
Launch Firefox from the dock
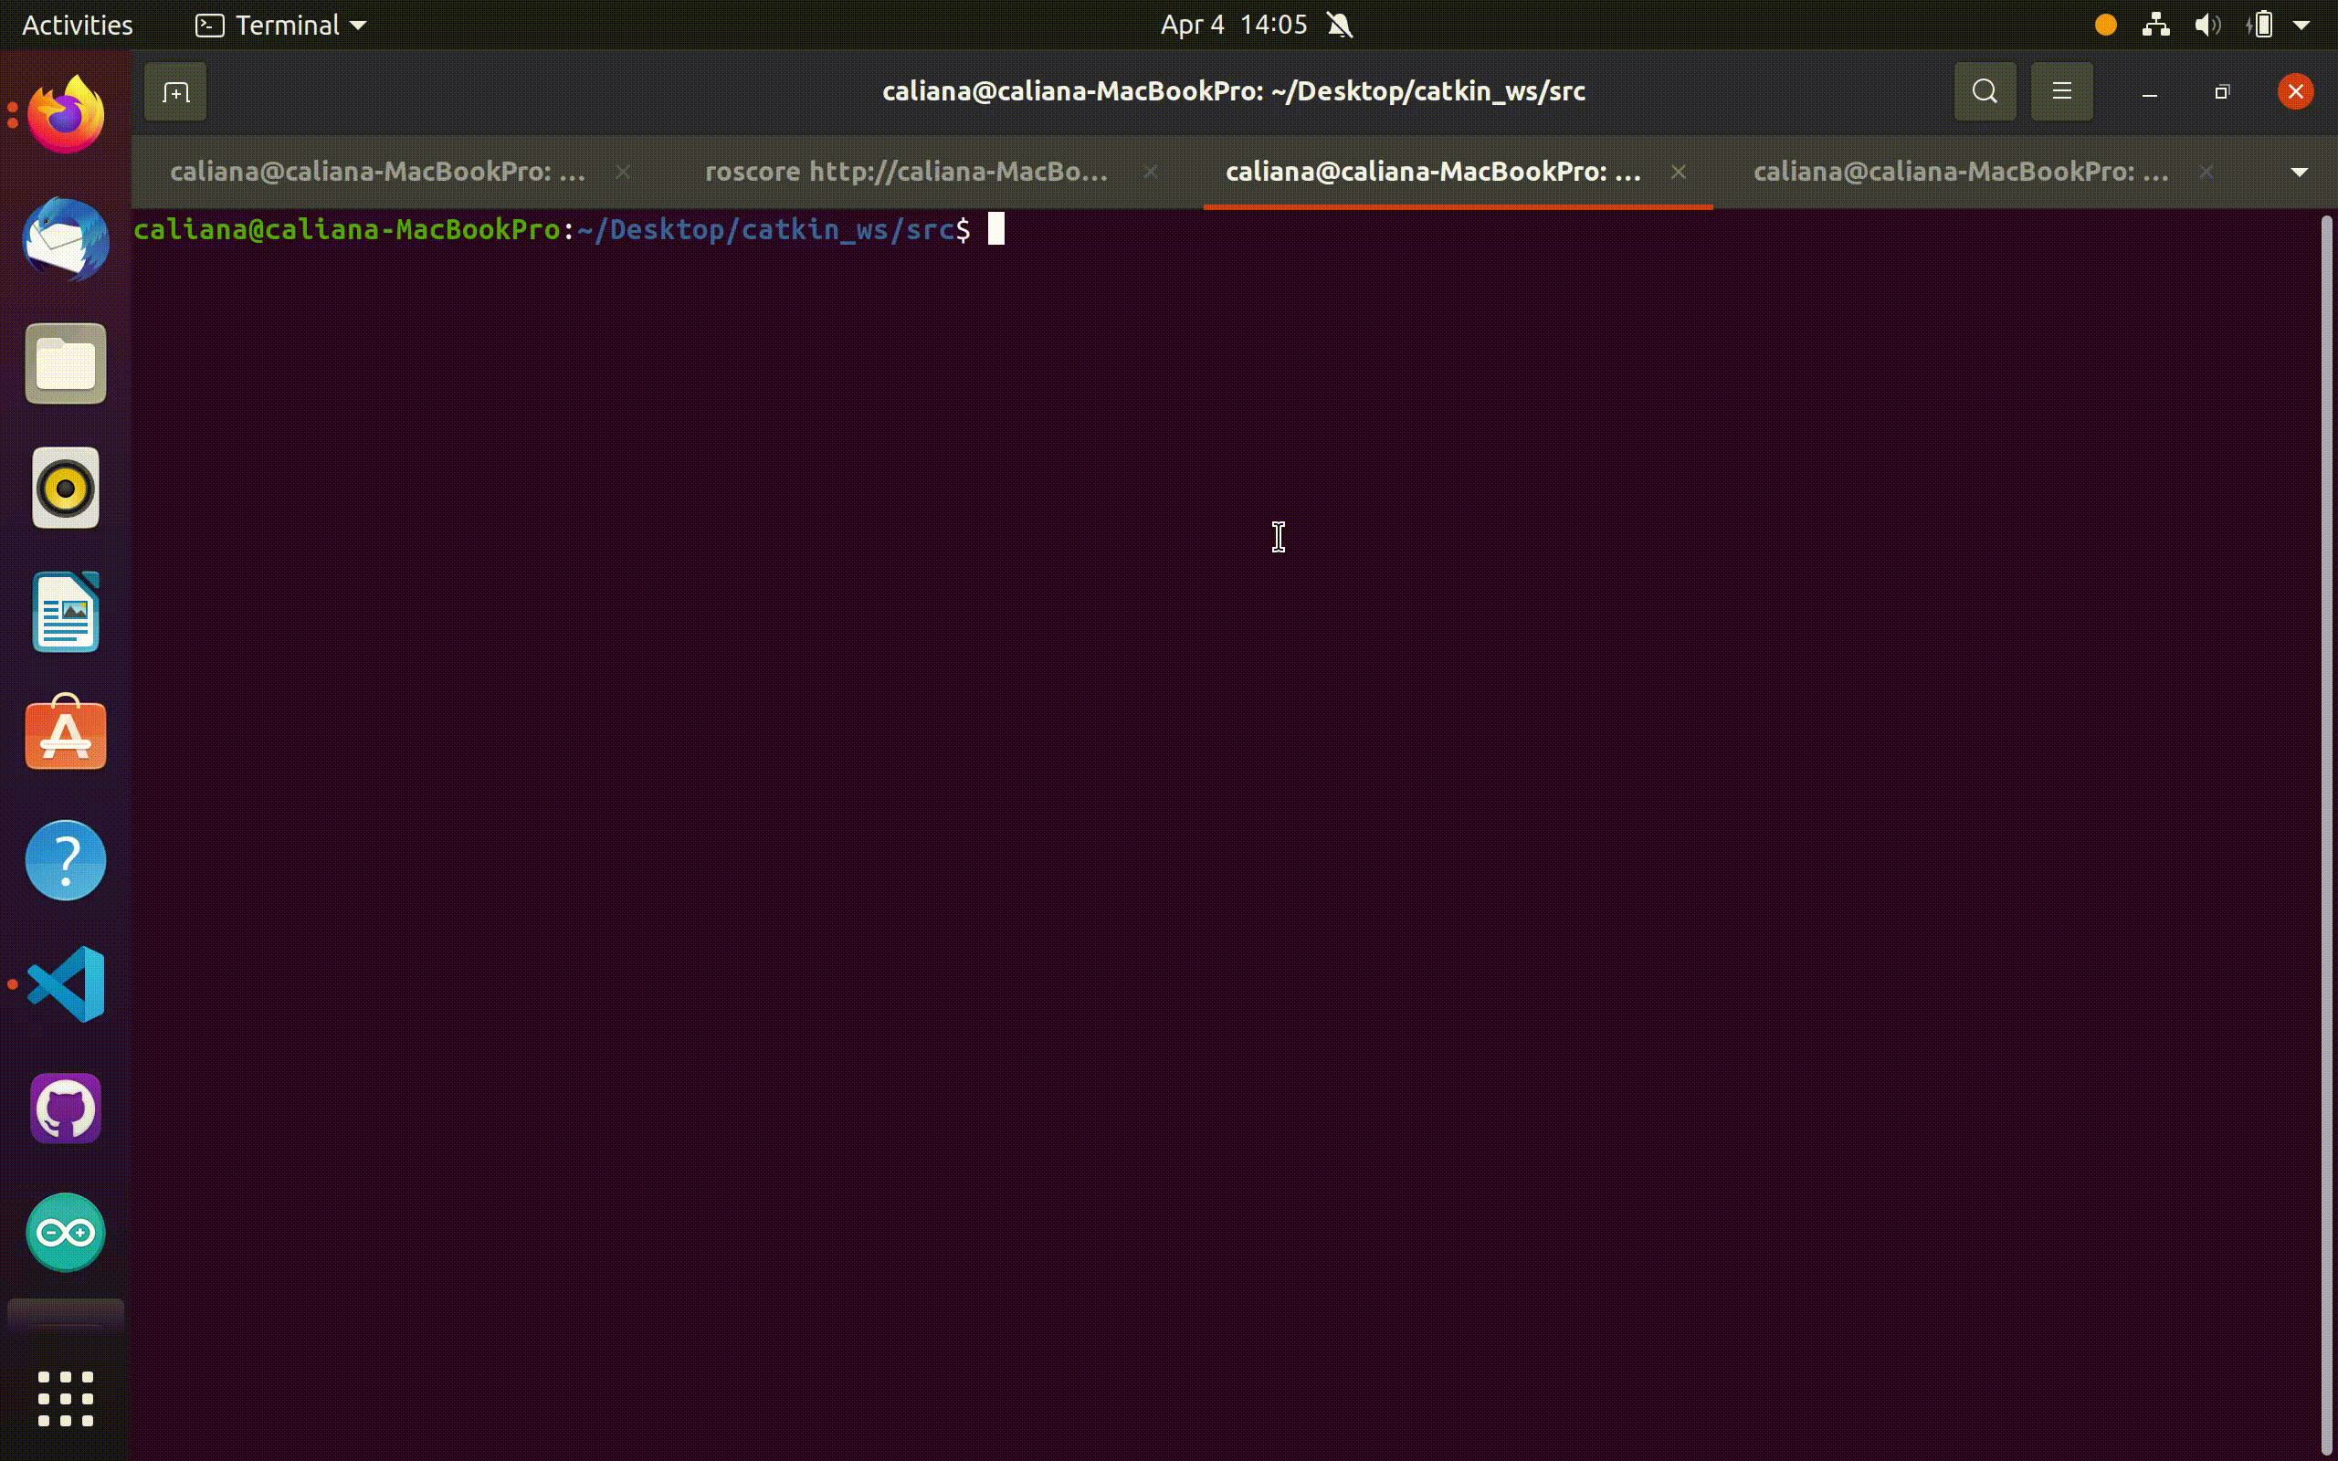[x=66, y=115]
